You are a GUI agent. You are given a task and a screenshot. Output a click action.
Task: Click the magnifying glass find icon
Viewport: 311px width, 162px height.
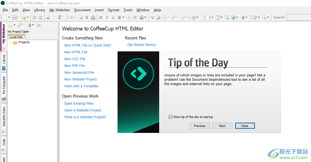tap(264, 17)
